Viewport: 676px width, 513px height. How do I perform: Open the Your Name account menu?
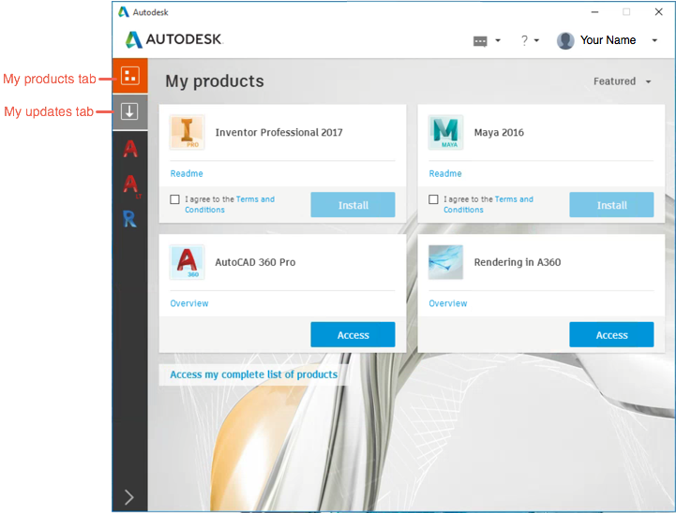click(x=608, y=40)
